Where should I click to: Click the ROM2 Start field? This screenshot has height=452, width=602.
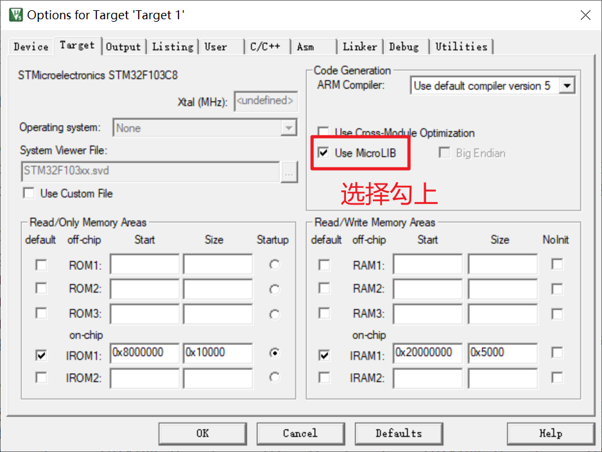[x=145, y=289]
